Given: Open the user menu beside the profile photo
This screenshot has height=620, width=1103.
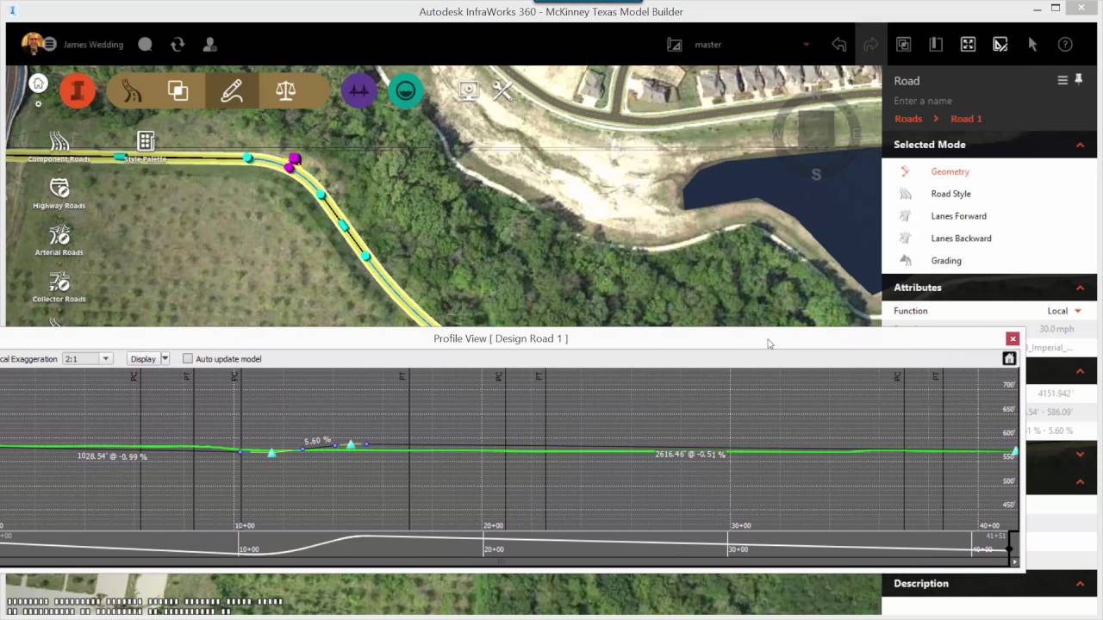Looking at the screenshot, I should click(x=50, y=44).
